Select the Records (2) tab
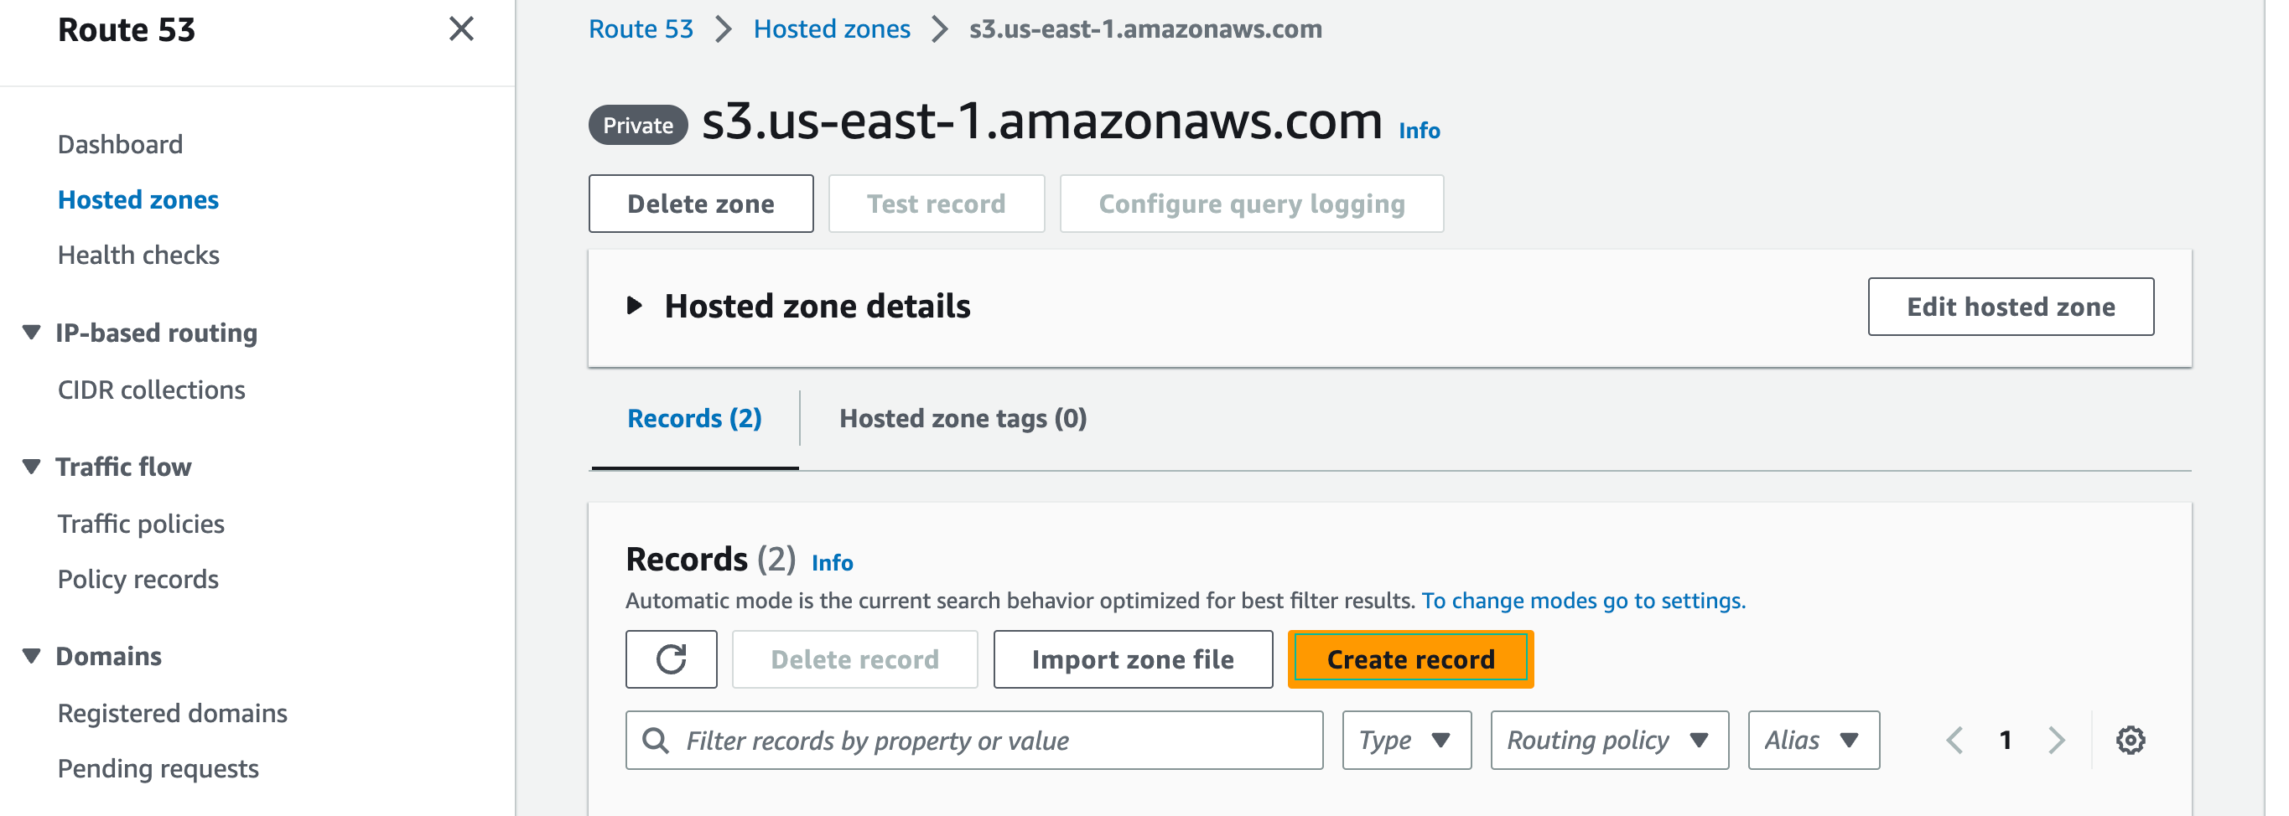Screen dimensions: 2289x816 [x=694, y=418]
